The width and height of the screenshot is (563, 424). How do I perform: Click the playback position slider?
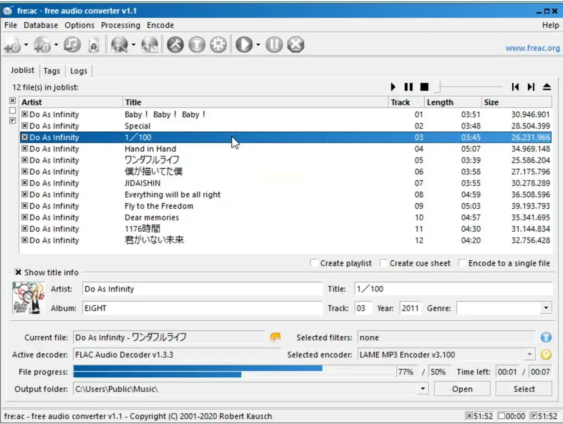[469, 86]
